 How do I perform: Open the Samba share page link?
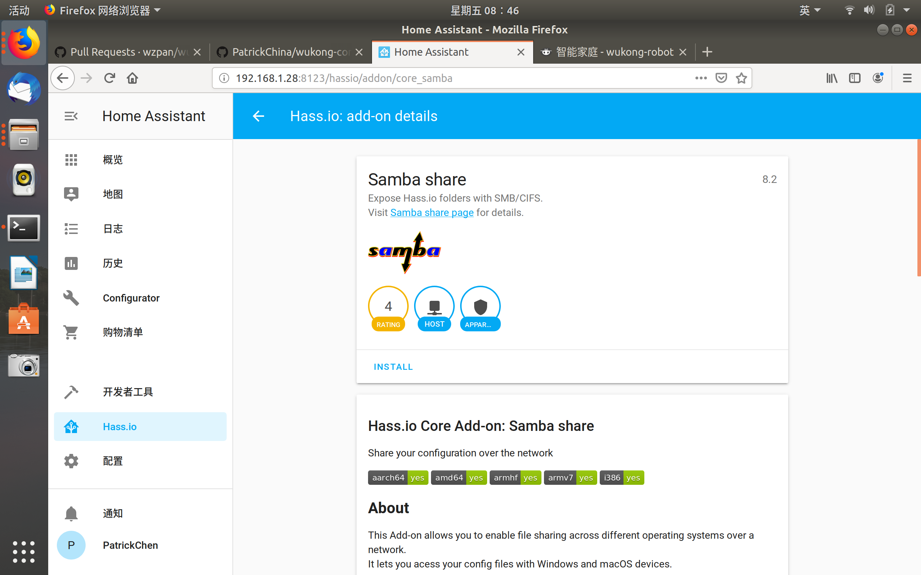pyautogui.click(x=432, y=213)
